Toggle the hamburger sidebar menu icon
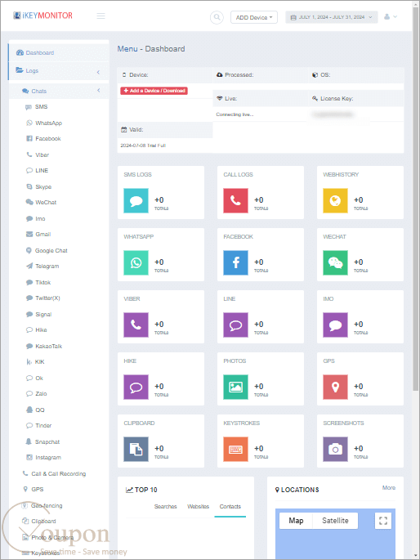 [101, 16]
